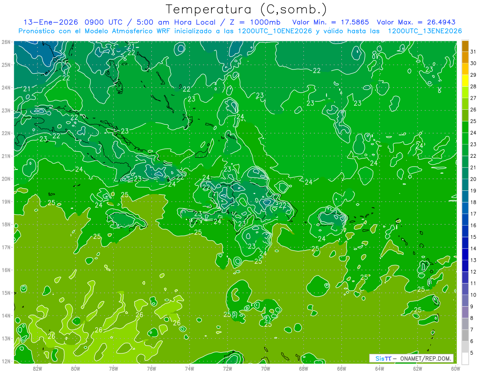This screenshot has height=374, width=484.
Task: Click the blue "Sis" logo text
Action: 380,358
